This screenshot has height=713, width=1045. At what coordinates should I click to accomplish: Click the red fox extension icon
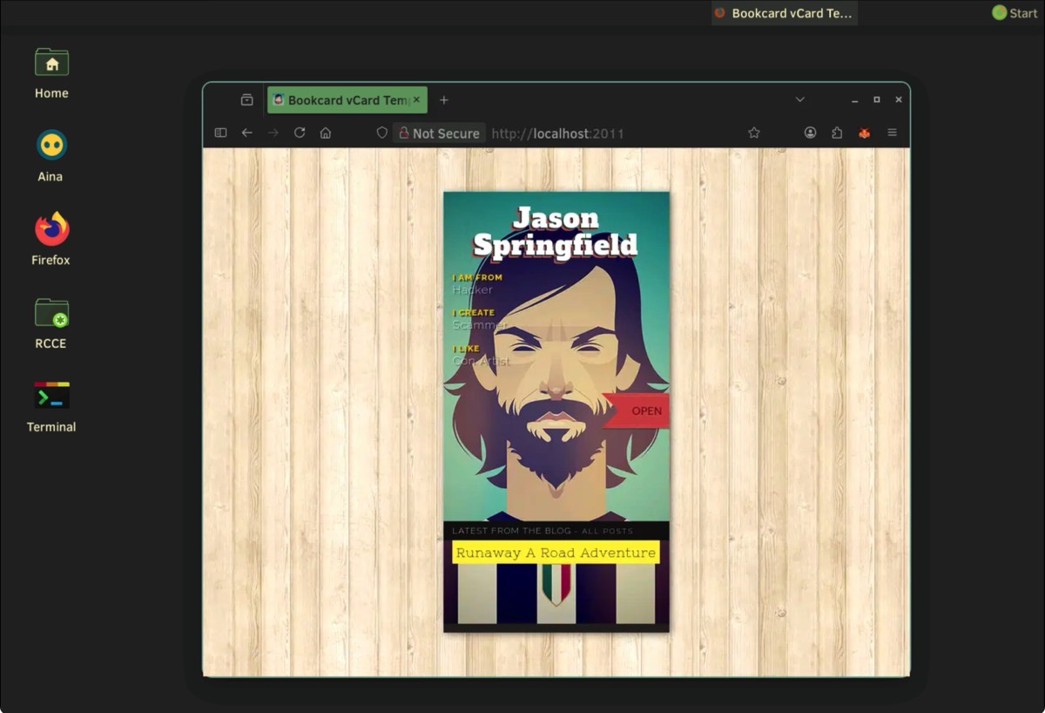(864, 132)
